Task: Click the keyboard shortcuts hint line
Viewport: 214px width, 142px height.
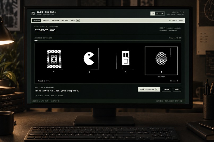Action: pos(49,96)
